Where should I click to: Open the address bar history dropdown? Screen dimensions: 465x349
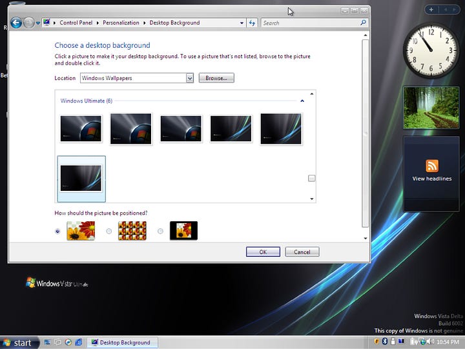click(x=242, y=23)
